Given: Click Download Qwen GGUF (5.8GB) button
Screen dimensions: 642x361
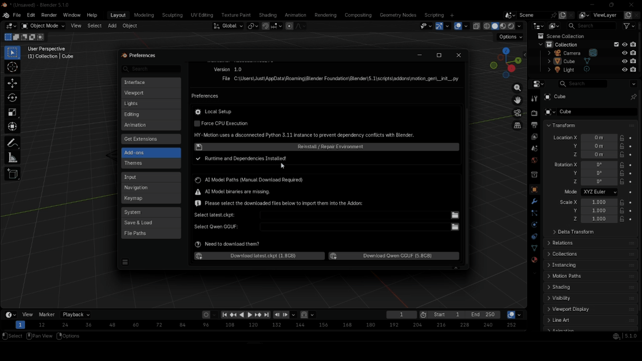Looking at the screenshot, I should 394,256.
